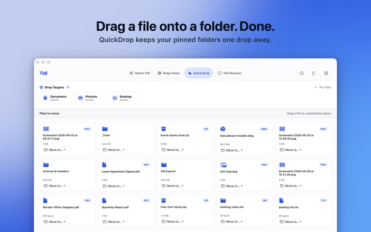The height and width of the screenshot is (232, 371).
Task: Open Move to dropdown for Lease-Agreement-Signed.pdf
Action: [114, 186]
